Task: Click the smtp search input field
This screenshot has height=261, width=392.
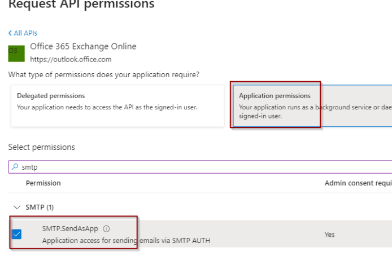Action: (x=200, y=167)
